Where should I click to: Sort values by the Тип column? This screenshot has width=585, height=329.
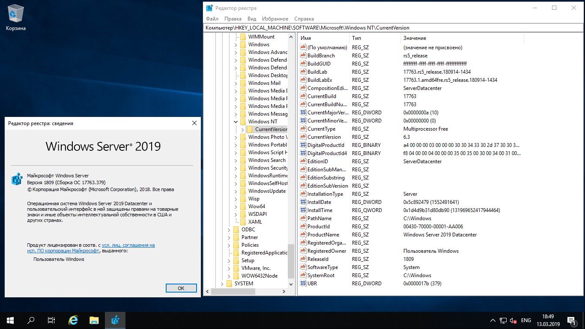375,38
